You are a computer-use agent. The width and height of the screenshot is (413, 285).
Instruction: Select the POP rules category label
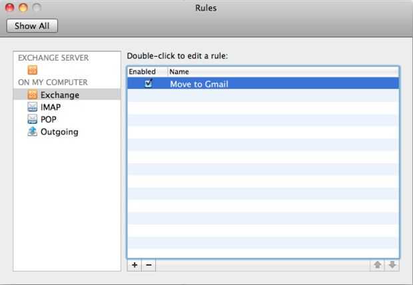49,119
